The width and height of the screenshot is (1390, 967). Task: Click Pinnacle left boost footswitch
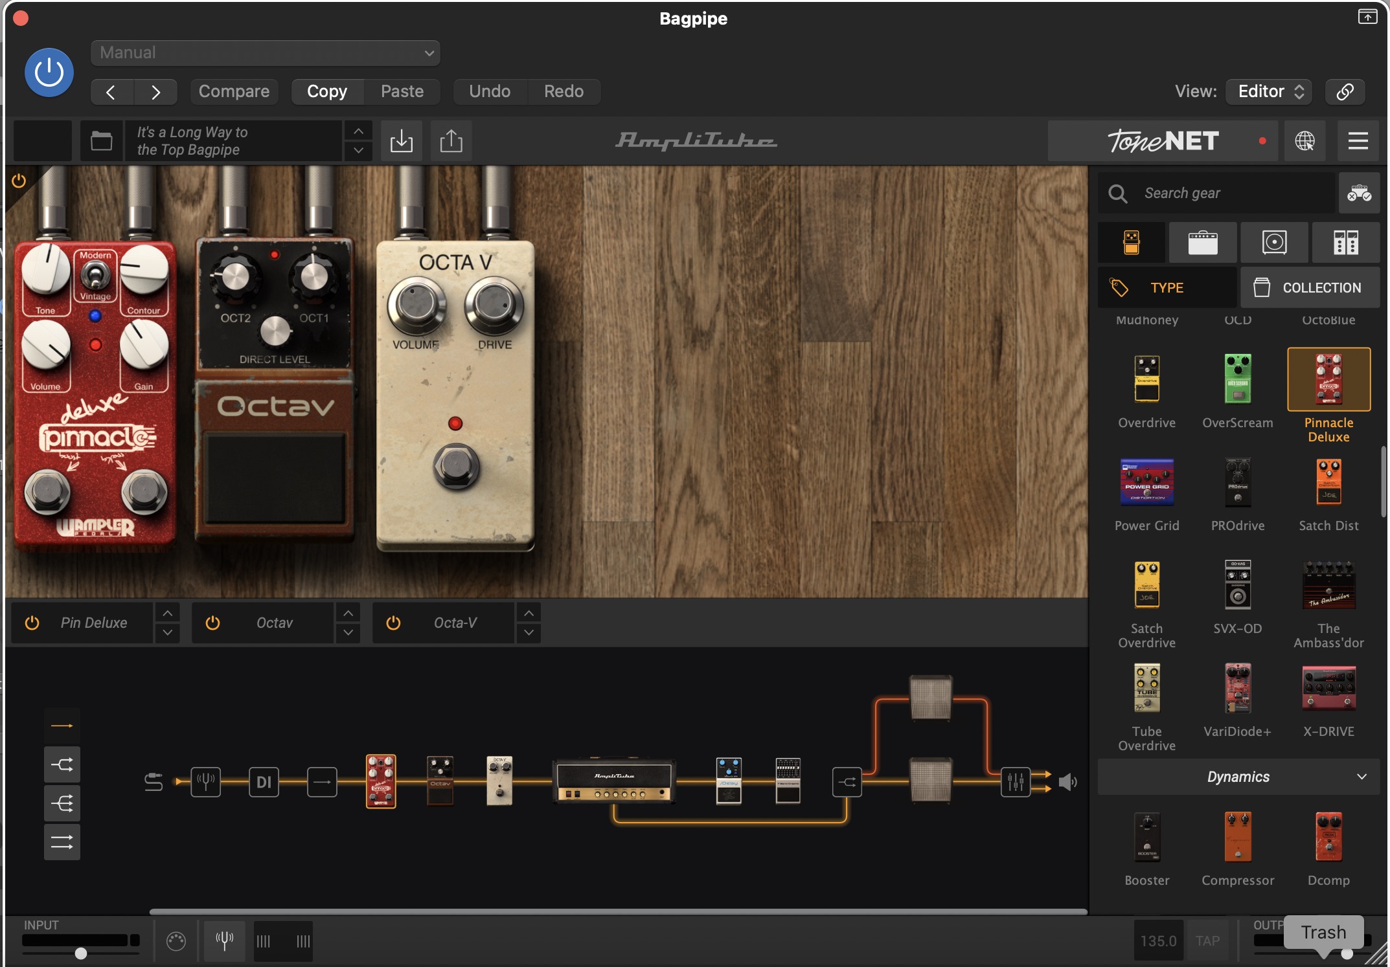pos(47,493)
